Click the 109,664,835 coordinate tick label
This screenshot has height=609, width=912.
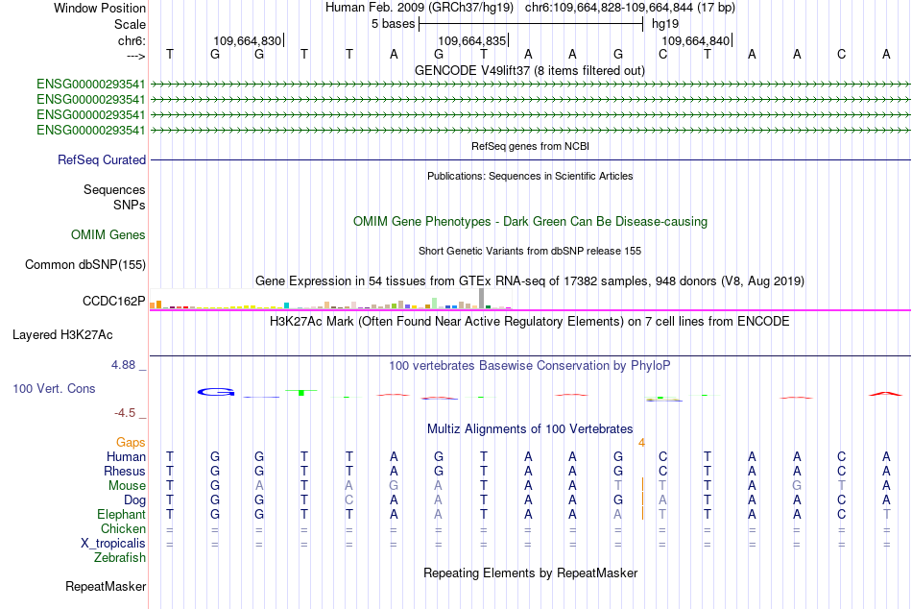tap(471, 40)
